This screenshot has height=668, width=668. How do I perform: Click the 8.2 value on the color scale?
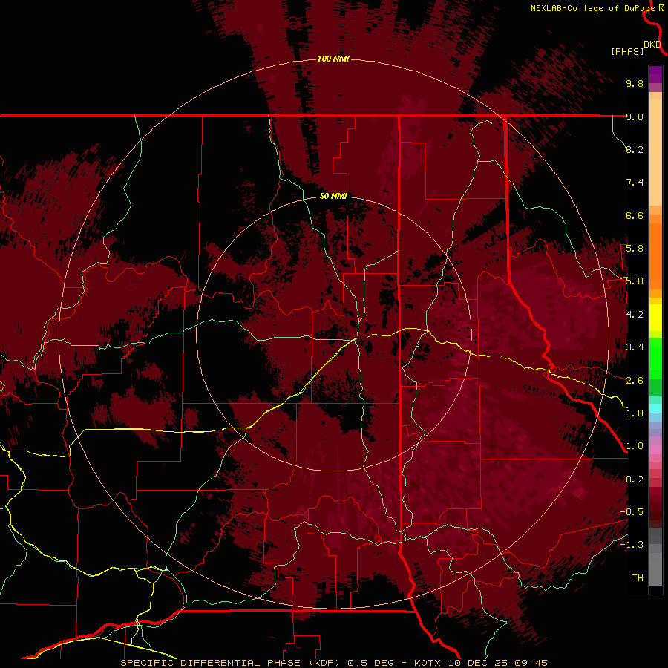coord(635,149)
